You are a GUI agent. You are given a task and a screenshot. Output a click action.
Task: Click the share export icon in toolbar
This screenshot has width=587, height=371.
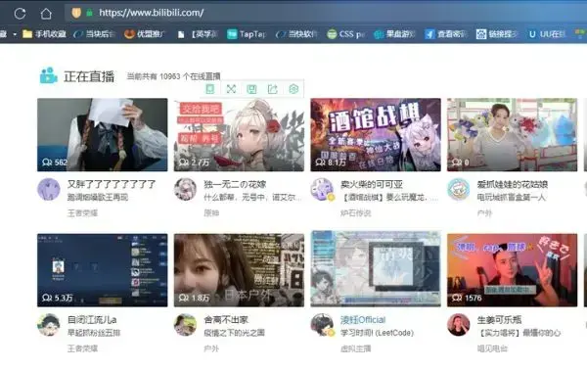(x=273, y=89)
